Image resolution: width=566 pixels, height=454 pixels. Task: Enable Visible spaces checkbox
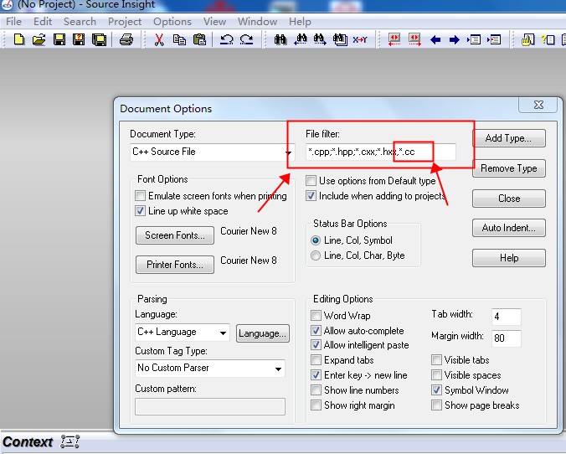click(x=436, y=375)
